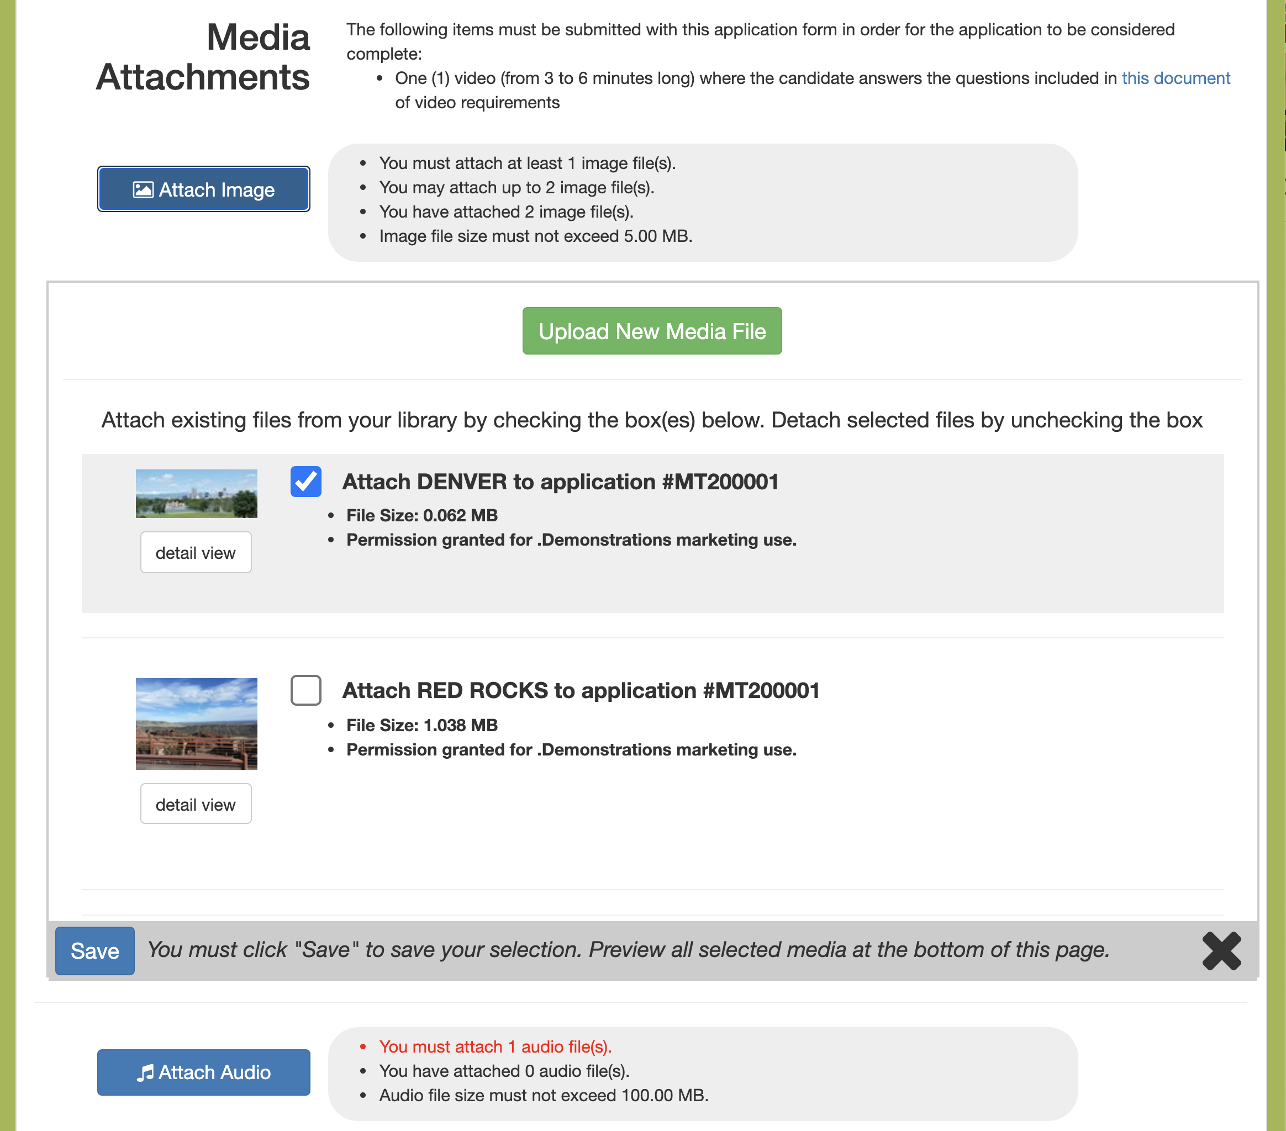This screenshot has height=1131, width=1286.
Task: Click the red 'You must attach 1 audio file(s)' notice
Action: (x=495, y=1047)
